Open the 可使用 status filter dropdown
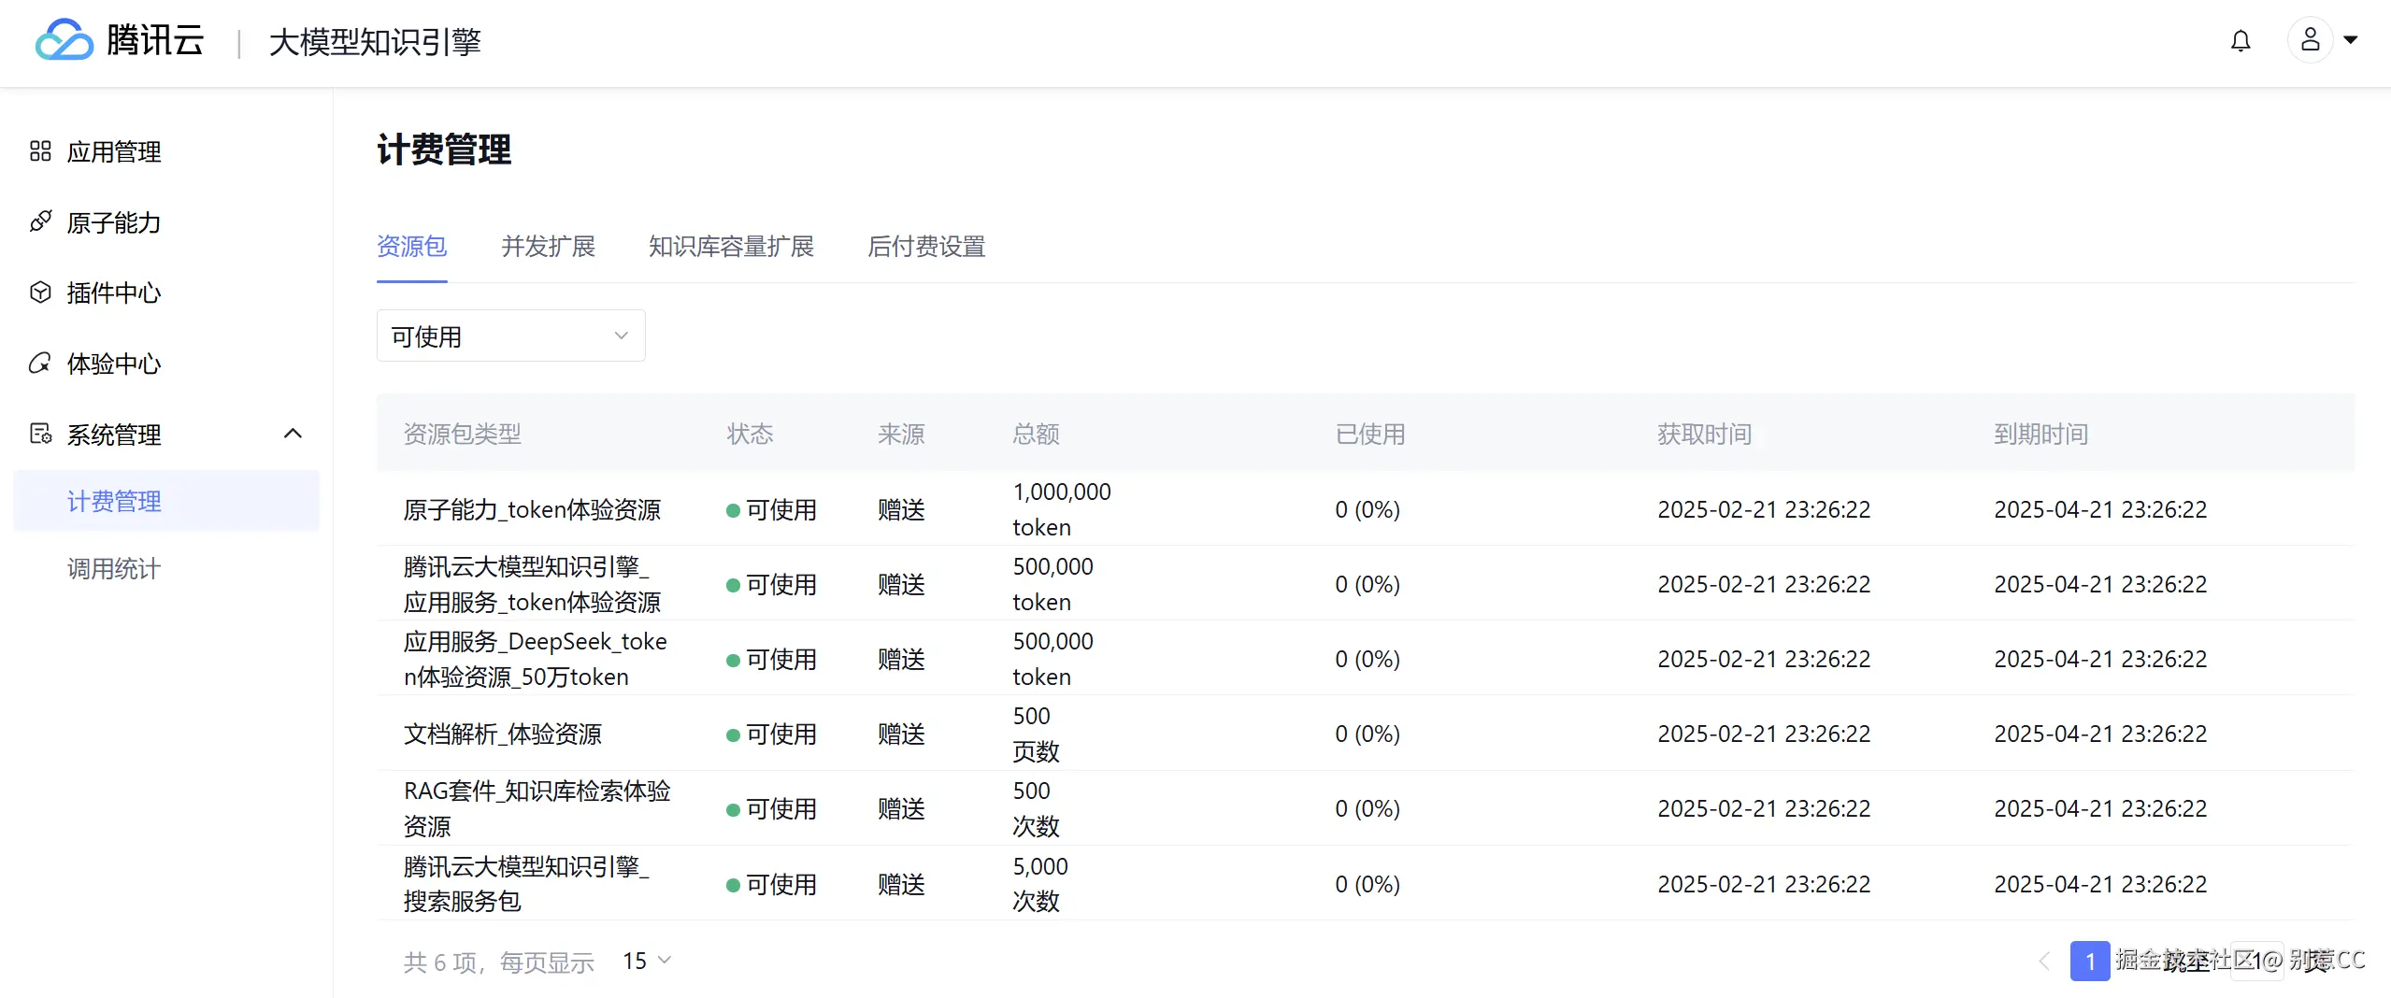This screenshot has width=2391, height=998. (x=510, y=336)
